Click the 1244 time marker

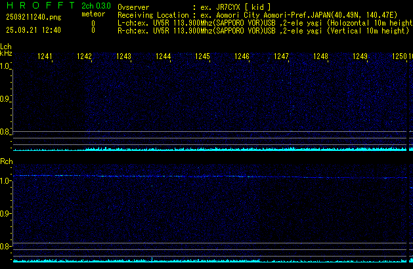point(163,57)
